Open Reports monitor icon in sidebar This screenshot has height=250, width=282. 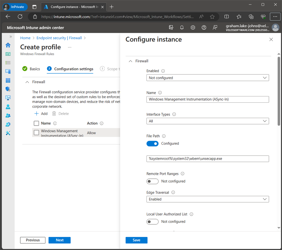[x=8, y=98]
